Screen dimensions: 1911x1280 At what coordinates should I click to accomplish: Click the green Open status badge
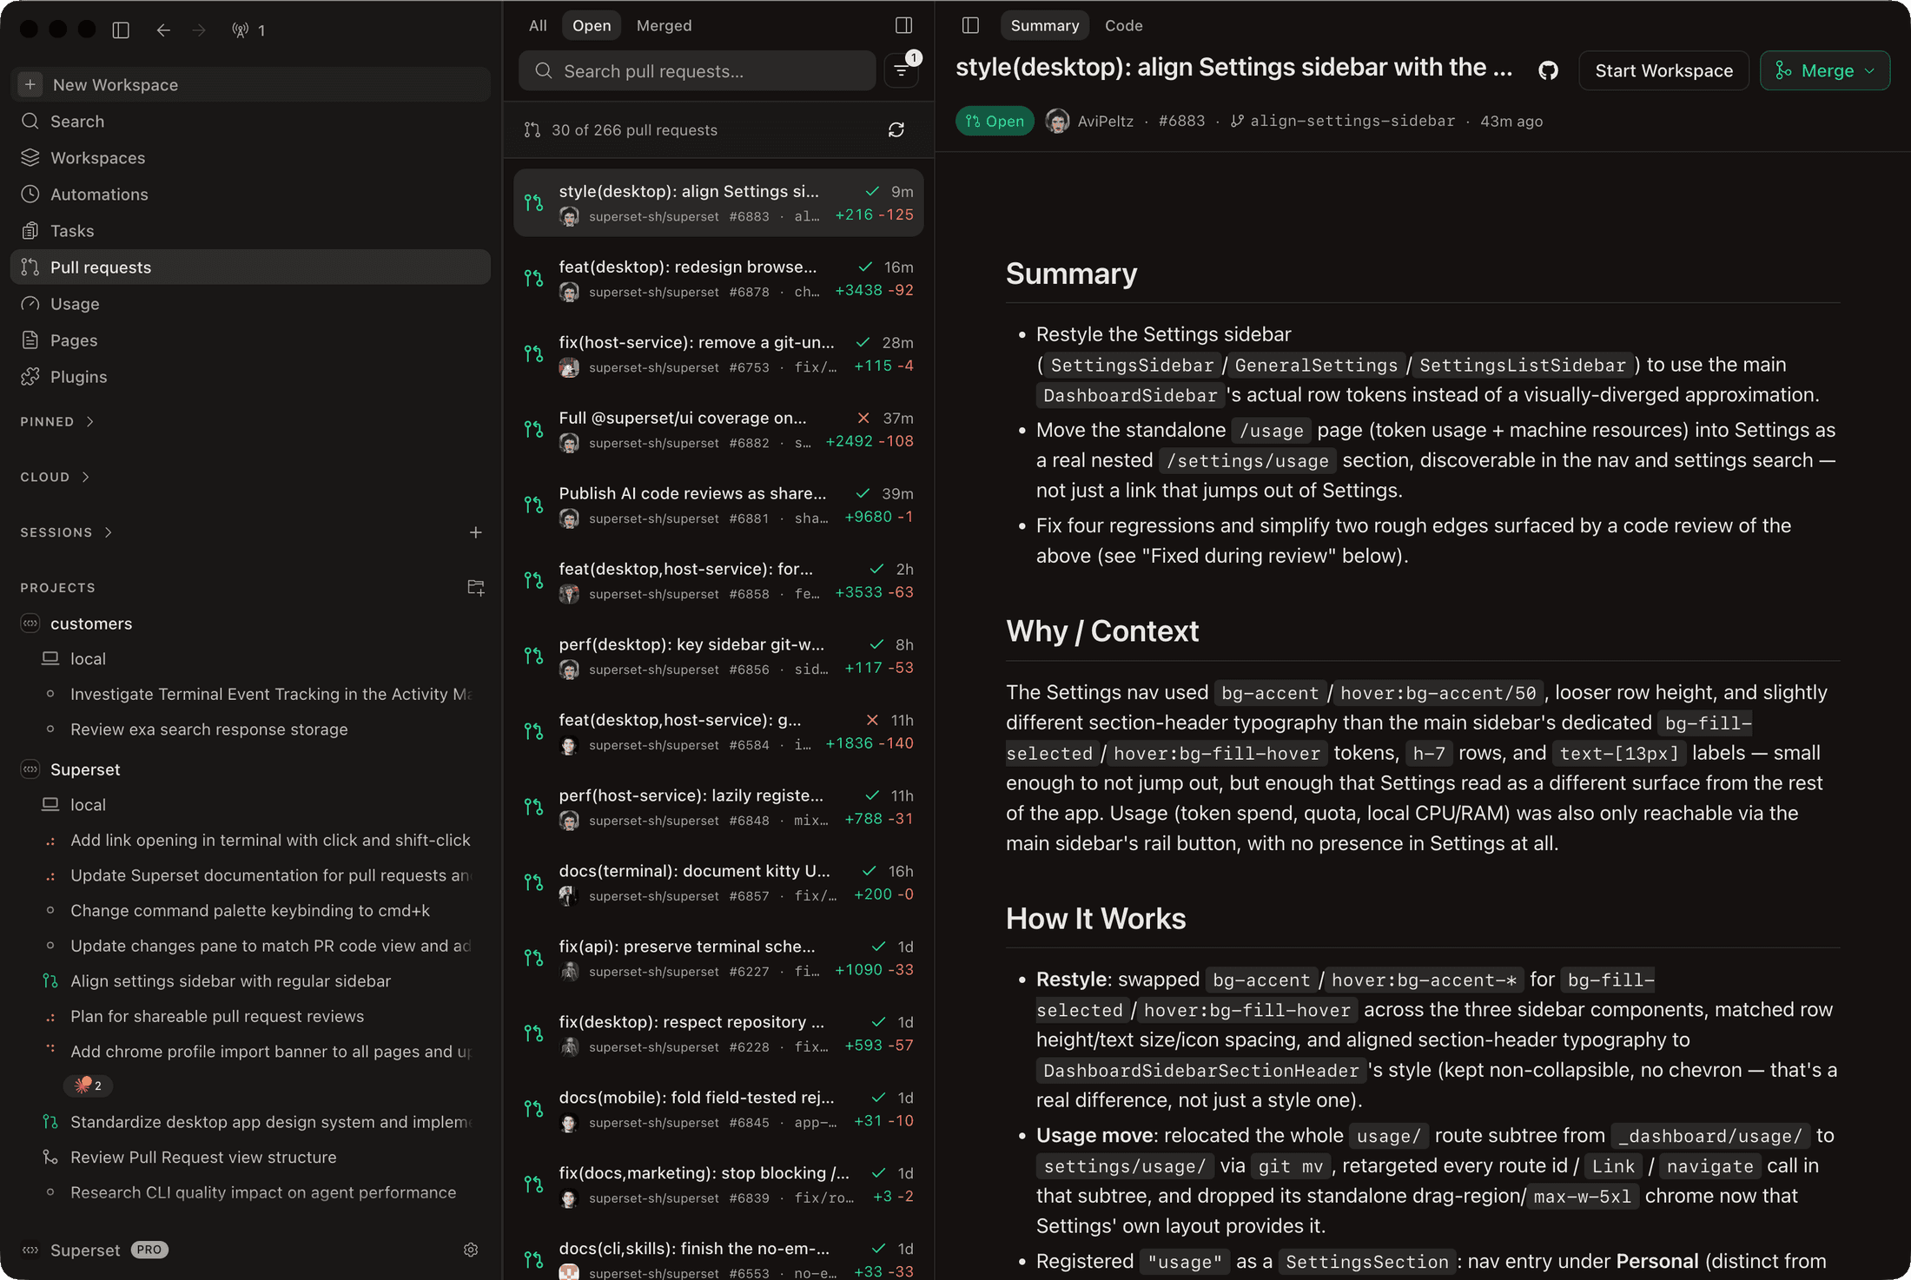click(x=995, y=122)
